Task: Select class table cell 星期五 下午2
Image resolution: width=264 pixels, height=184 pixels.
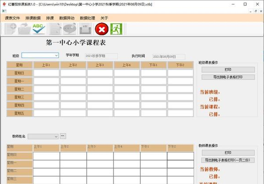Action: click(x=180, y=113)
